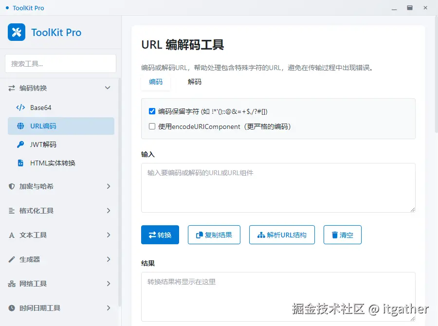Viewport: 438px width, 326px height.
Task: Expand the 格式化工具 category arrow
Action: [x=109, y=211]
